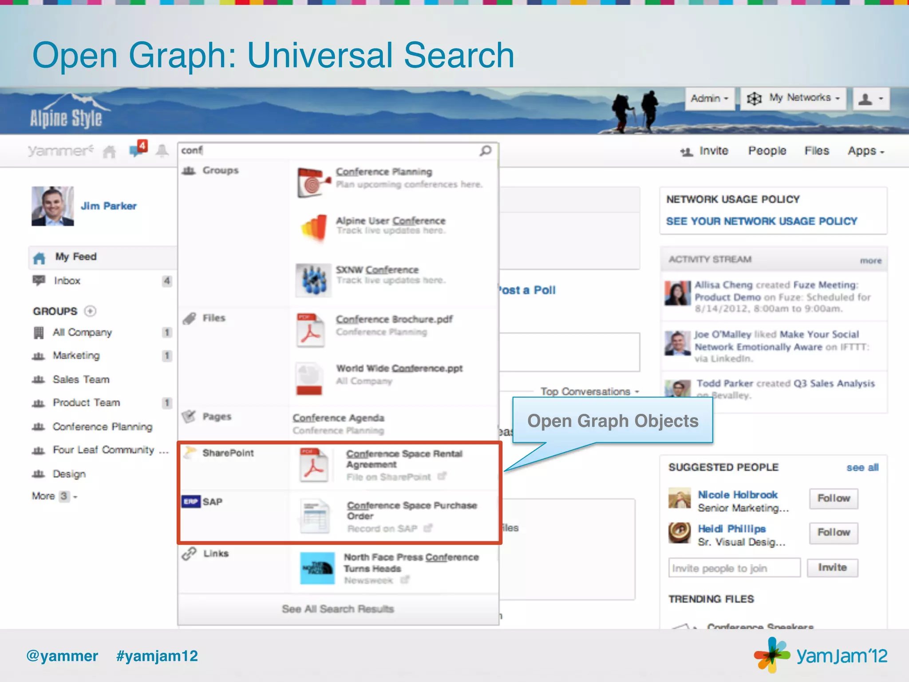
Task: Follow Nicole Holbrook
Action: [x=834, y=498]
